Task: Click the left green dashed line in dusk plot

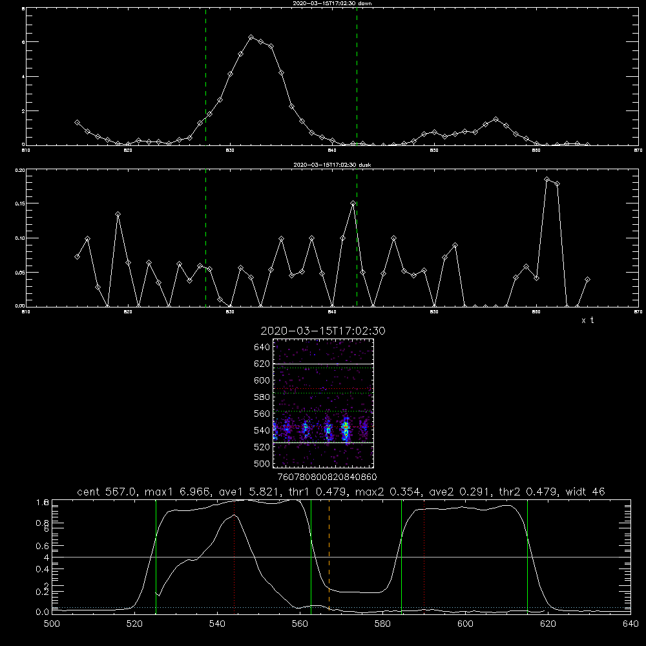Action: [205, 238]
